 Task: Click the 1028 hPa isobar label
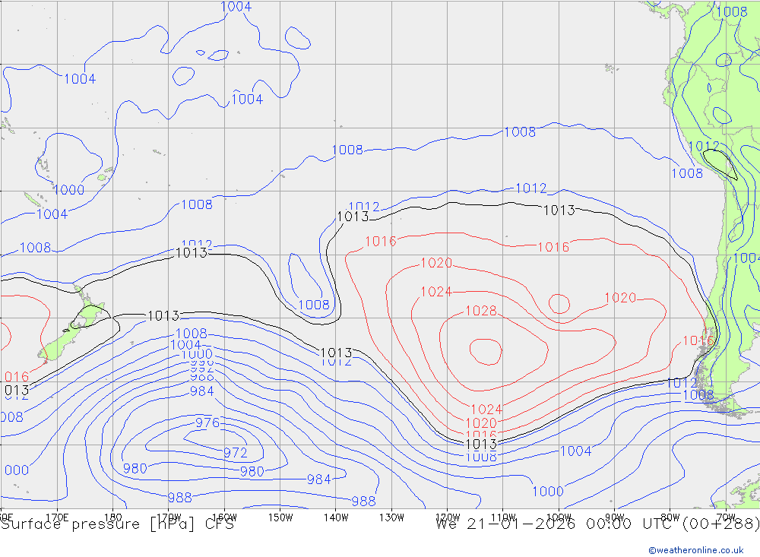[481, 311]
